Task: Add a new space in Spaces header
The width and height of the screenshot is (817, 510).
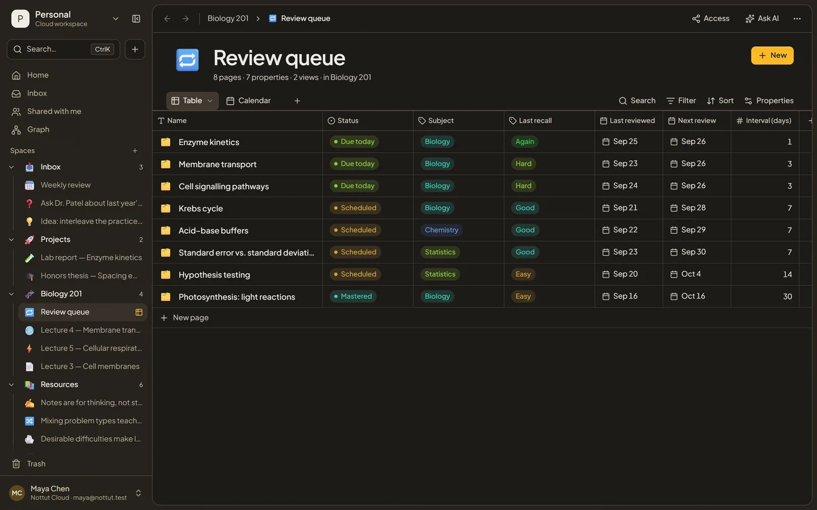Action: [135, 151]
